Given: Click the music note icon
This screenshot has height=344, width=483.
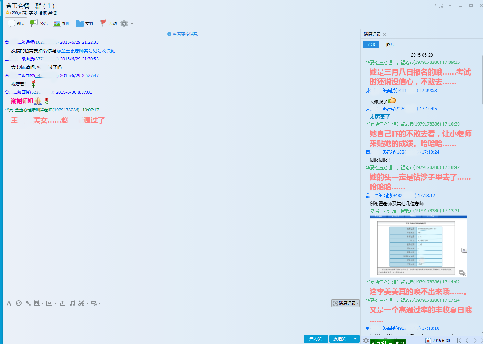Looking at the screenshot, I should (72, 303).
